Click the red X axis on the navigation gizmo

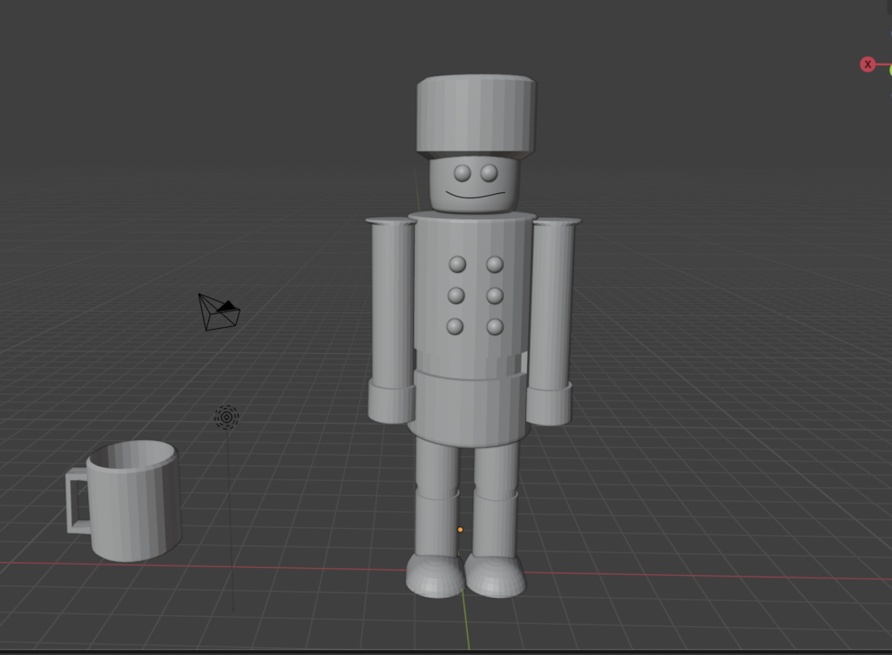click(867, 63)
